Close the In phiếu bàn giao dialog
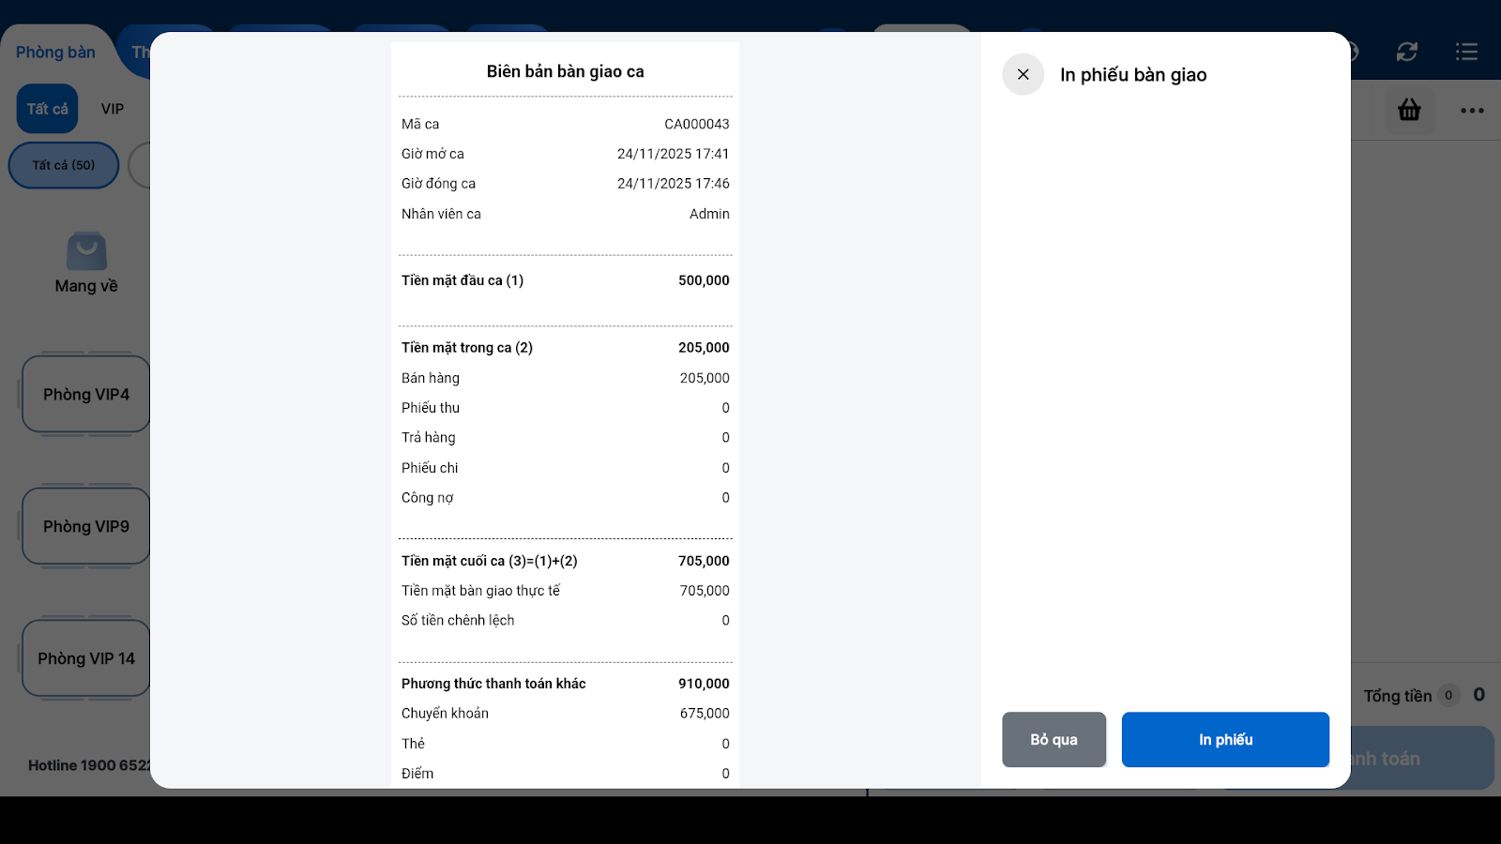The image size is (1501, 844). pos(1023,74)
